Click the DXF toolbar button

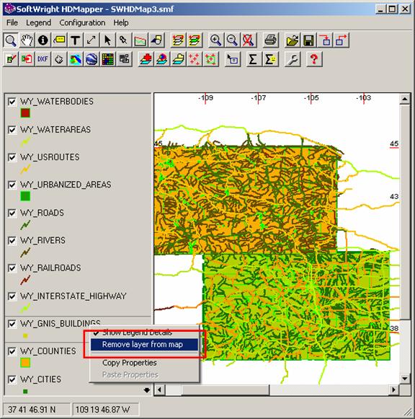[x=43, y=59]
